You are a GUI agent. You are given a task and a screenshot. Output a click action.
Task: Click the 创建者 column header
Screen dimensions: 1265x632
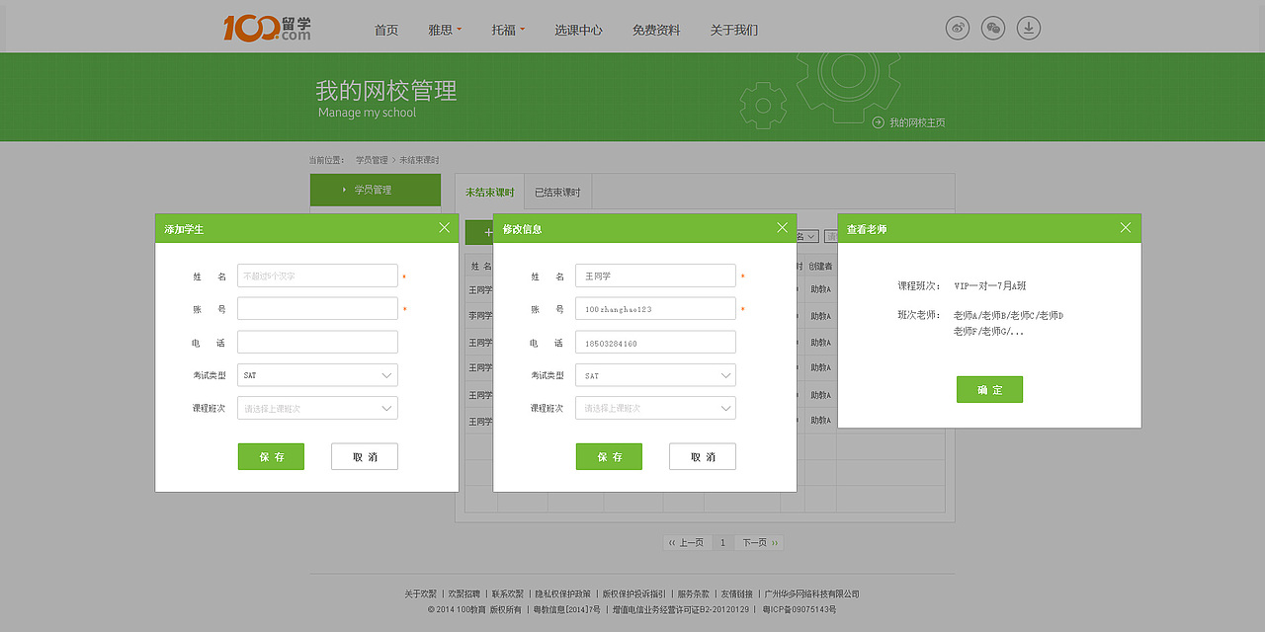[x=820, y=266]
